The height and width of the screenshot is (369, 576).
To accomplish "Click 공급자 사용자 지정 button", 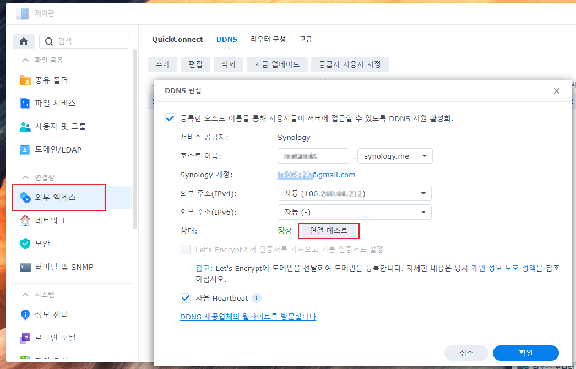I will click(350, 64).
